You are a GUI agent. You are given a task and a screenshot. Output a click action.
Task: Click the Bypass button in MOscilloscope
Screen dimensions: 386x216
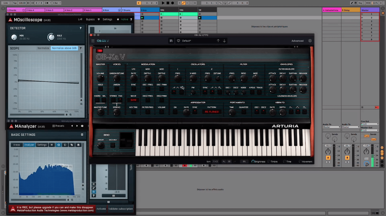(x=90, y=19)
